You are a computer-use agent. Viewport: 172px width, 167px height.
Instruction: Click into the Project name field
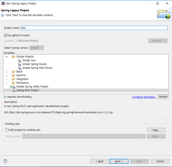(94, 28)
